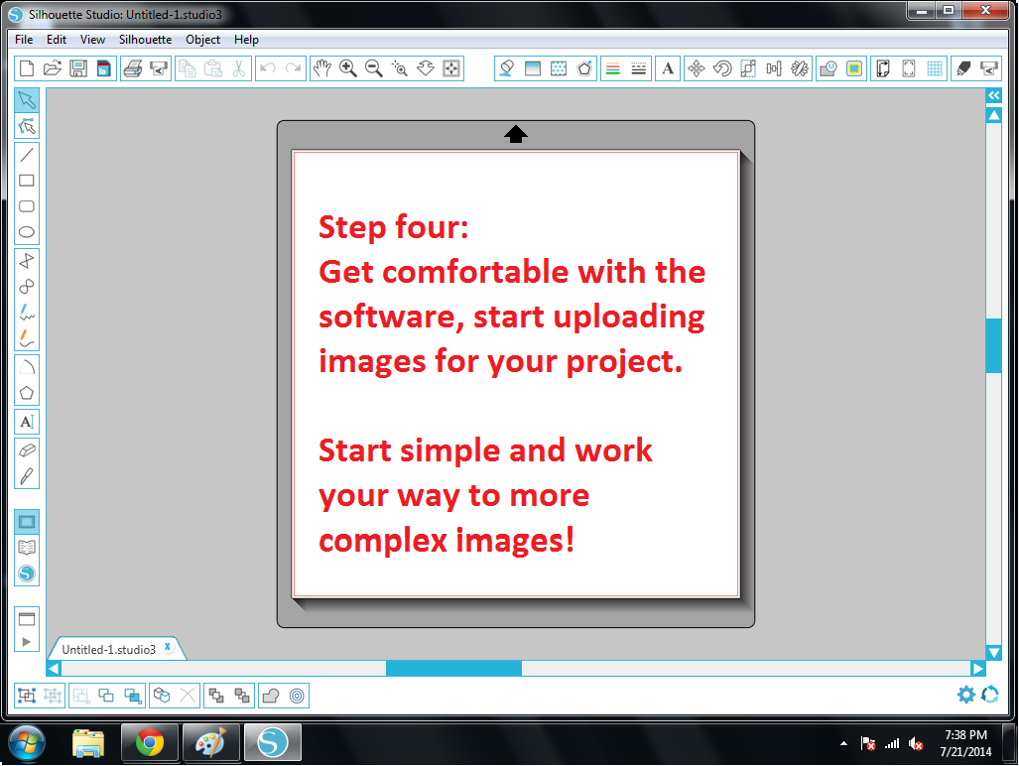Screen dimensions: 1019x766
Task: Open Preferences gear icon
Action: pos(966,695)
